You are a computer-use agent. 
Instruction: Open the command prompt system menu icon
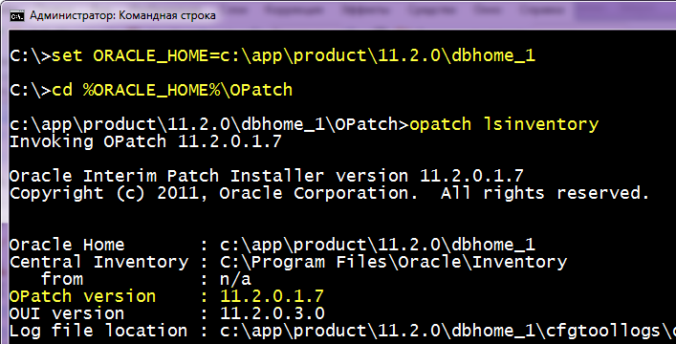[x=17, y=16]
